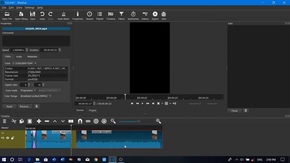Click the timeline Paste clipboard icon

pos(29,121)
